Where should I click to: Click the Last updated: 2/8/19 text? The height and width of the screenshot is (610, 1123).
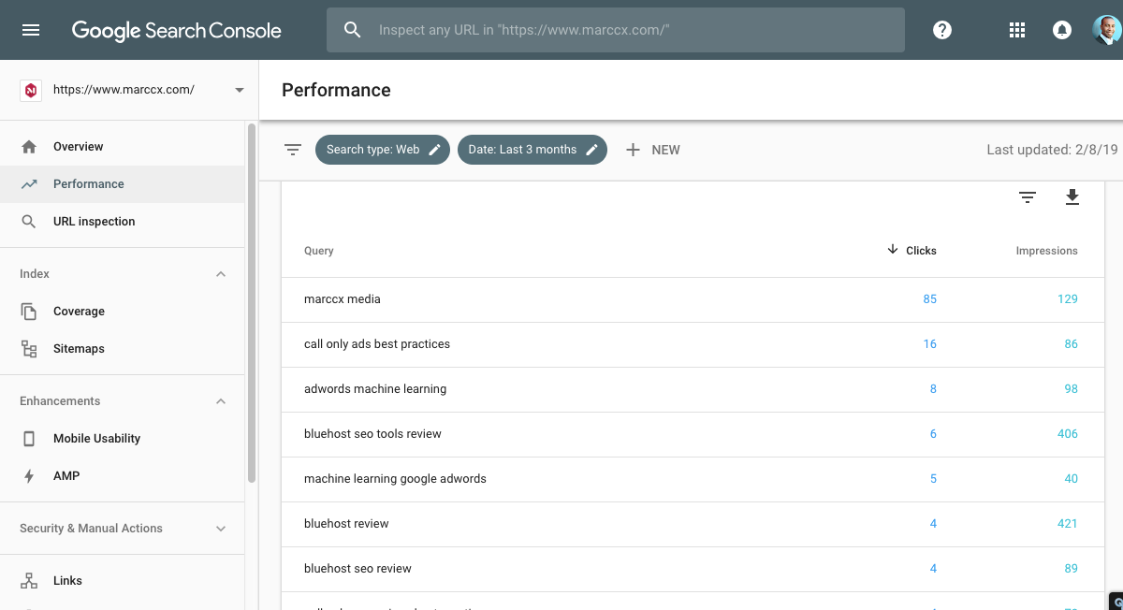1052,150
